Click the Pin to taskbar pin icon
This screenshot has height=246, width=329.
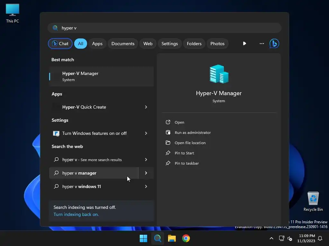[168, 163]
